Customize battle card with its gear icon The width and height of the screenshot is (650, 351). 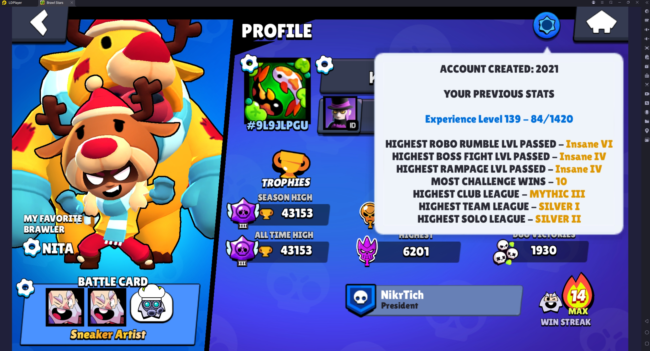tap(25, 288)
